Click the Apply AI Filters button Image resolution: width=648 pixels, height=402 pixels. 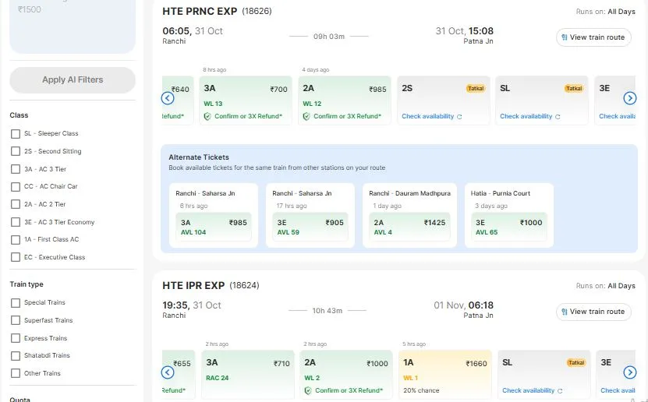pos(73,79)
